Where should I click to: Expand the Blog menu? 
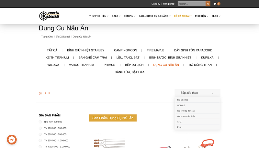(216, 16)
